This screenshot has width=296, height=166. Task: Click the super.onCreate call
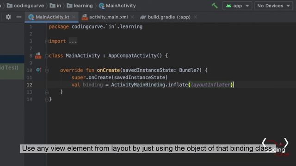(x=119, y=77)
